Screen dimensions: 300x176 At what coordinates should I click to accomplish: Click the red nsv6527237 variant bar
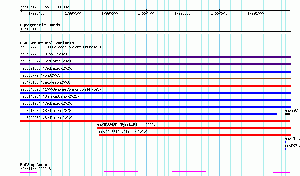(x=155, y=121)
